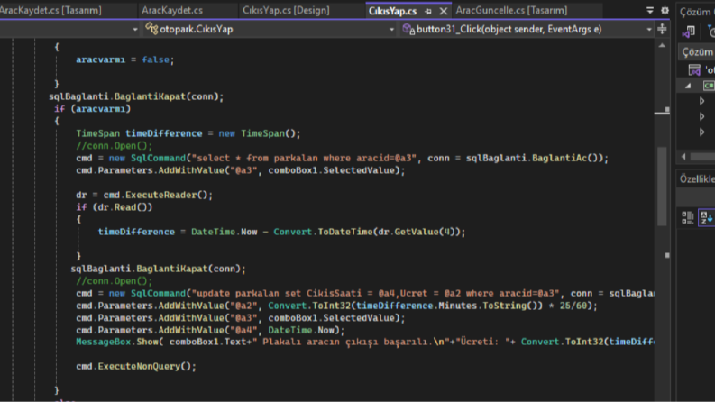Open AracGuncelle.cs [Tasarım] tab
The image size is (715, 402).
(x=511, y=10)
